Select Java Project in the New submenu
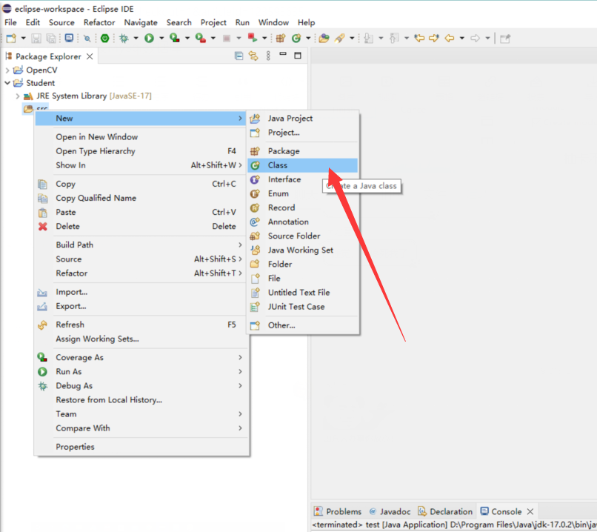This screenshot has height=532, width=597. (x=303, y=119)
